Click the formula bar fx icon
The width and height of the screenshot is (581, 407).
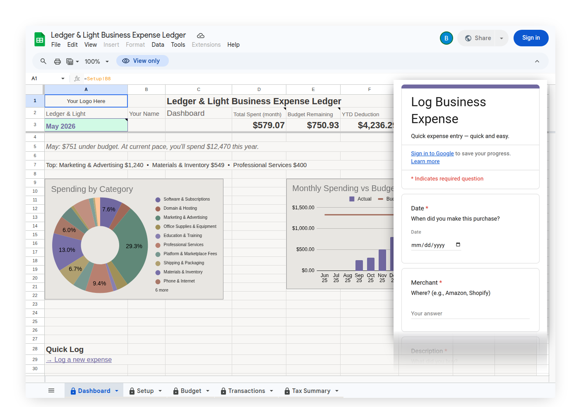coord(77,79)
